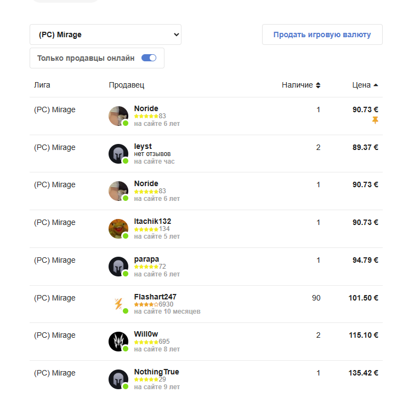
Task: Click leyst's helmet avatar icon
Action: coord(118,154)
